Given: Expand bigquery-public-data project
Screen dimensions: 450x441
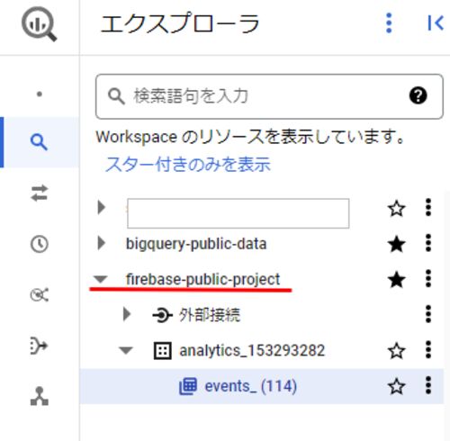Looking at the screenshot, I should 102,243.
